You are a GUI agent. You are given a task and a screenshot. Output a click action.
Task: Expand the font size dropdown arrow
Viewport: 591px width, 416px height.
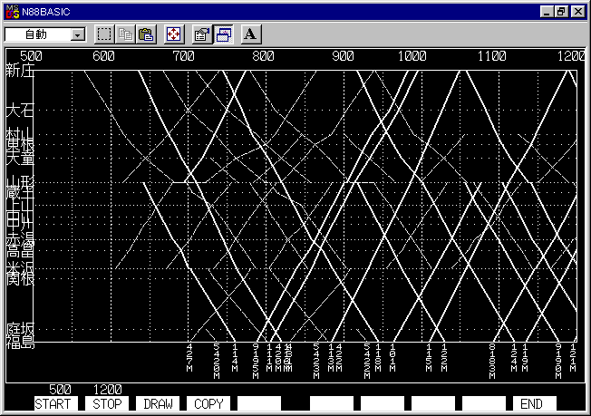point(77,34)
